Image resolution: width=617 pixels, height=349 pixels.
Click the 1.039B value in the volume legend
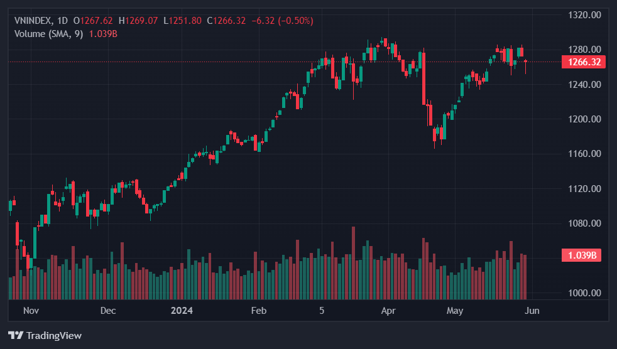103,34
